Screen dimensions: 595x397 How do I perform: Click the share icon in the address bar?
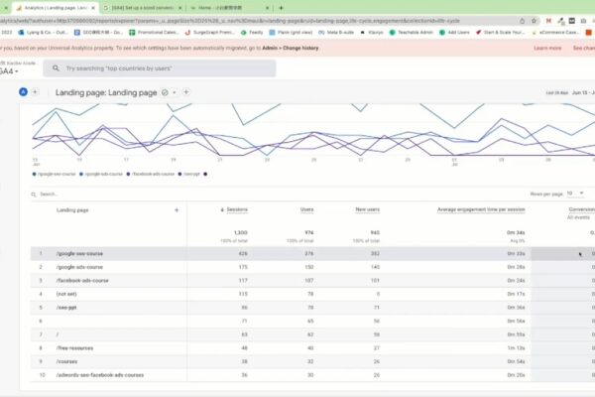pos(523,21)
